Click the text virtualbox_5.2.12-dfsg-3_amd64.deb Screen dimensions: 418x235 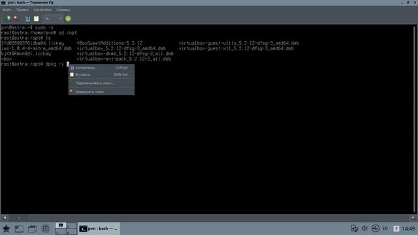(121, 48)
